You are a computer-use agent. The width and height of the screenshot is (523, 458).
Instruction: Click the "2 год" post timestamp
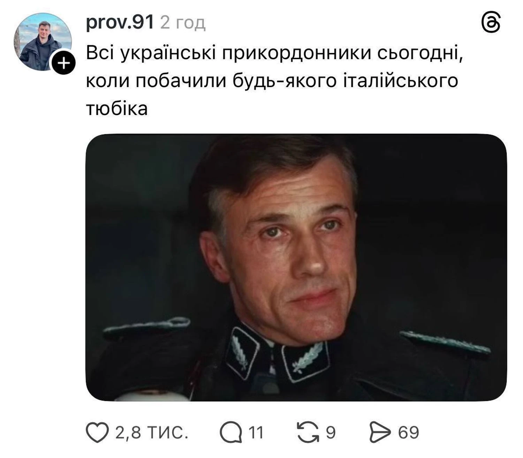(x=183, y=23)
